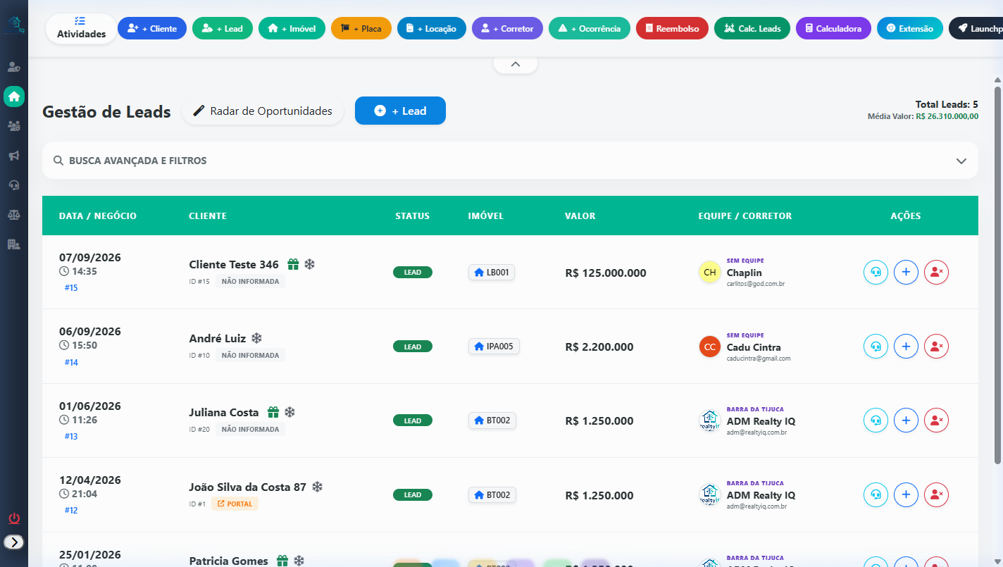Click the blue + Lead button by Gestão de Leads

pyautogui.click(x=400, y=111)
